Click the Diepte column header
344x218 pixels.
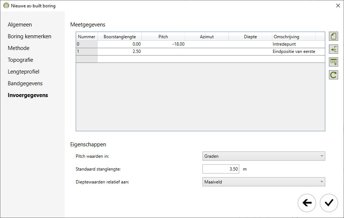pyautogui.click(x=250, y=37)
